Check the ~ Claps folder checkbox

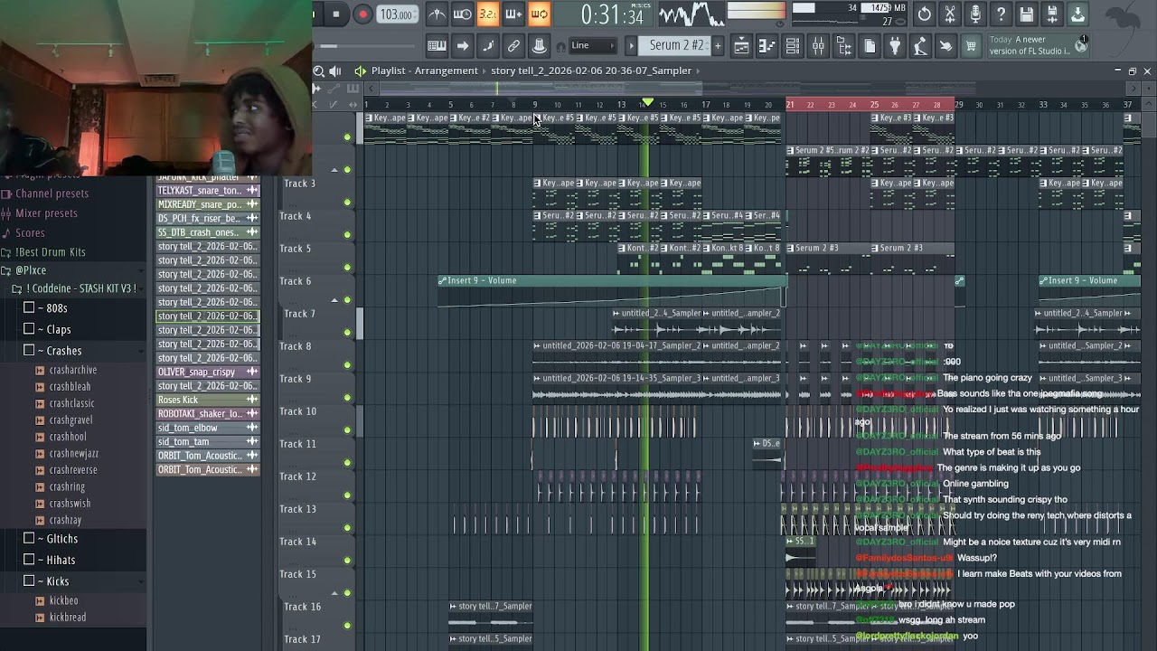(x=29, y=329)
